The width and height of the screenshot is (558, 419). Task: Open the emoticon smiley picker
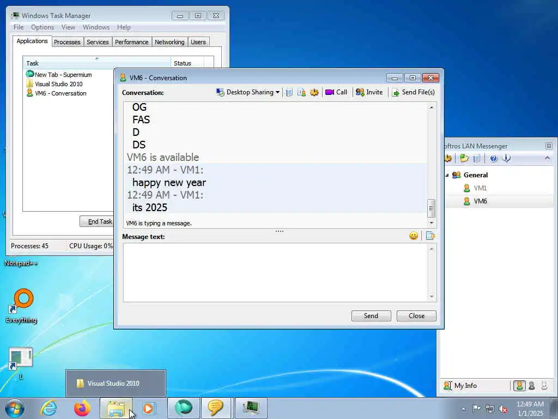pyautogui.click(x=413, y=236)
